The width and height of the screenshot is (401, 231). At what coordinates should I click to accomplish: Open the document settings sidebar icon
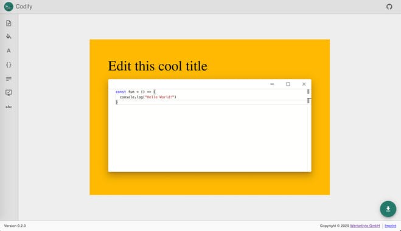coord(9,23)
